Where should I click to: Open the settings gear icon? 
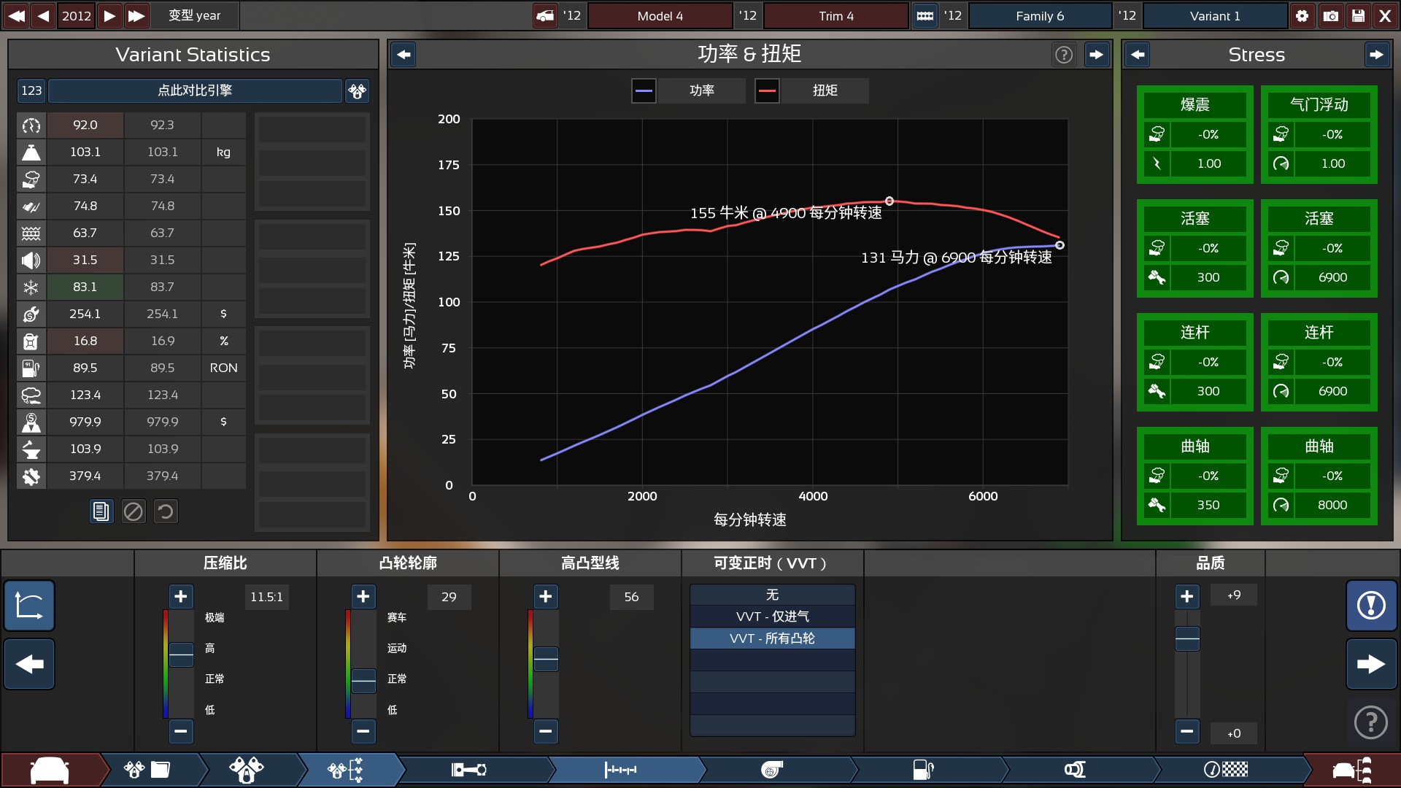tap(1302, 15)
